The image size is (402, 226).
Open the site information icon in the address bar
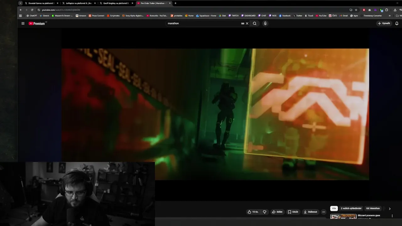tap(39, 10)
